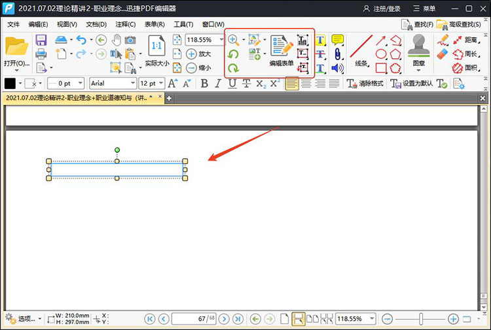Set center text alignment
The height and width of the screenshot is (330, 491).
306,84
